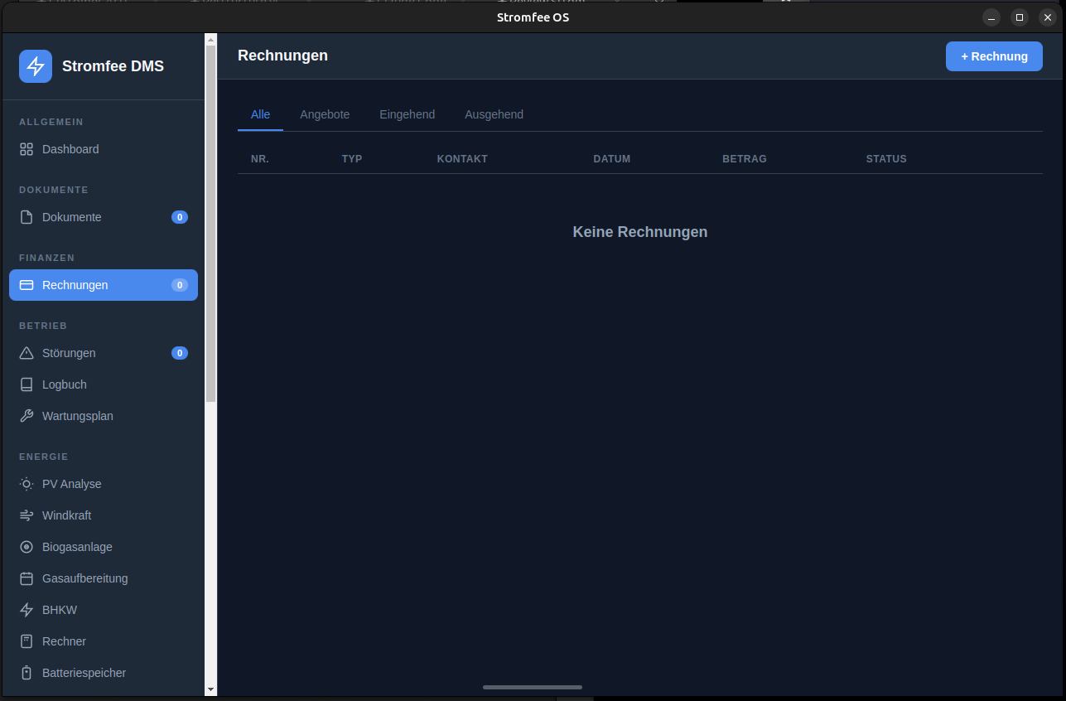Viewport: 1066px width, 701px height.
Task: Create a new invoice with + Rechnung
Action: pyautogui.click(x=994, y=56)
